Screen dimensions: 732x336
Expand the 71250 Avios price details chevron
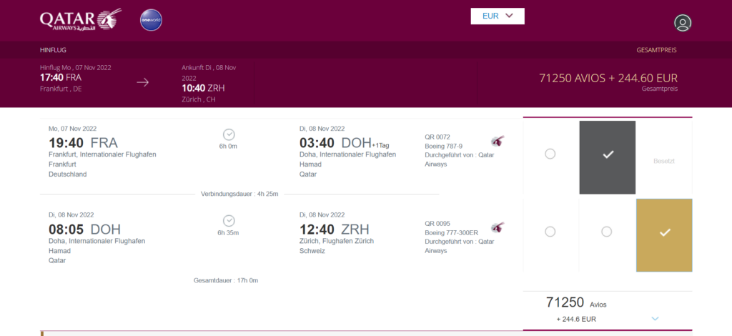655,318
